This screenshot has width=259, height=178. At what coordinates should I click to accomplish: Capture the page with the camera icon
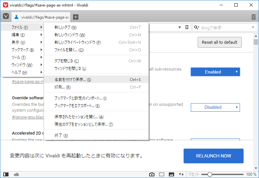coord(152,174)
